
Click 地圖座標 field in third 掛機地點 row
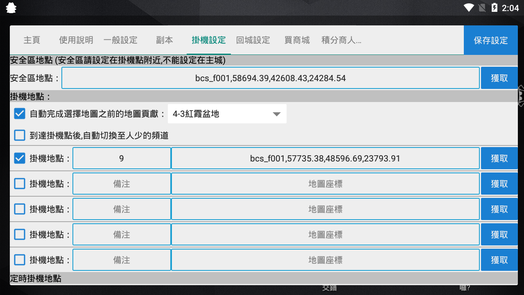[325, 209]
